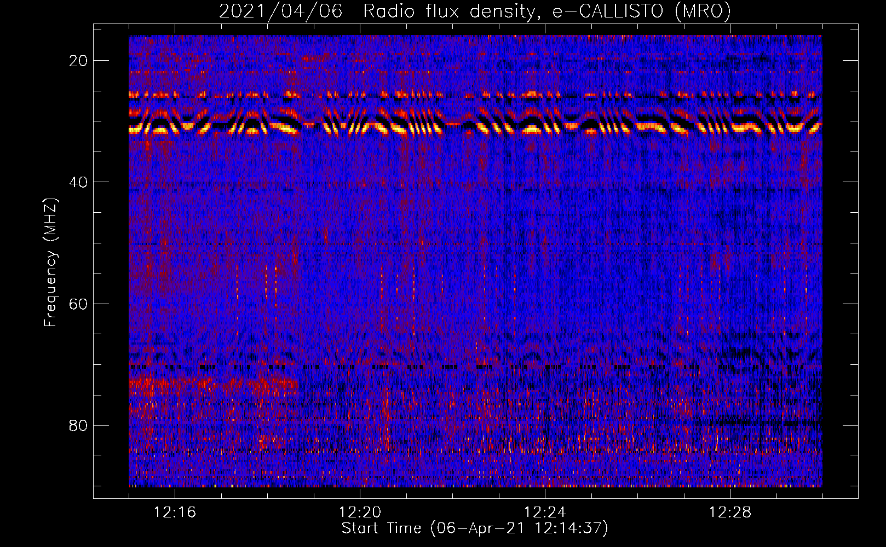Click the 'Frequency (MHZ)' axis label
This screenshot has height=547, width=886.
pyautogui.click(x=50, y=262)
